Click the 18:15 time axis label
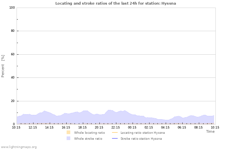Viewport: 232px width, 149px height. (x=83, y=127)
